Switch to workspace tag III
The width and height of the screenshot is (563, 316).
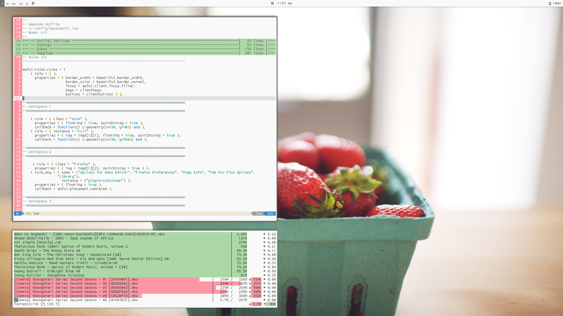pyautogui.click(x=14, y=4)
